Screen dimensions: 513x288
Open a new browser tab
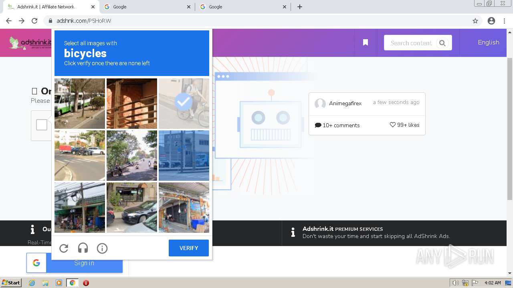click(x=300, y=7)
